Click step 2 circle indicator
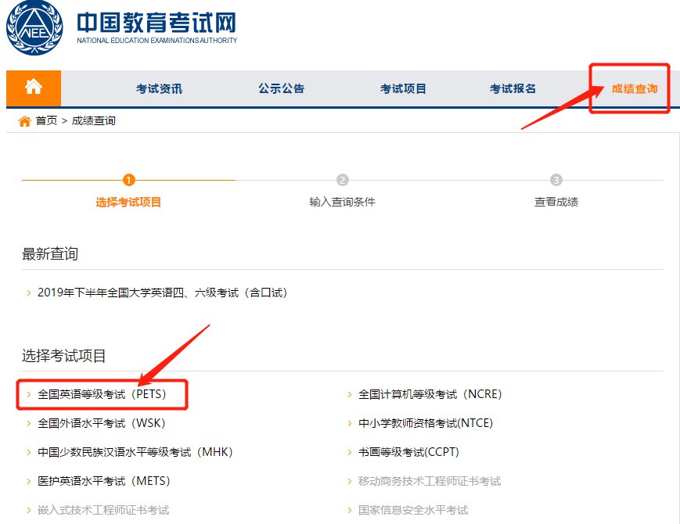Viewport: 680px width, 524px height. click(342, 180)
